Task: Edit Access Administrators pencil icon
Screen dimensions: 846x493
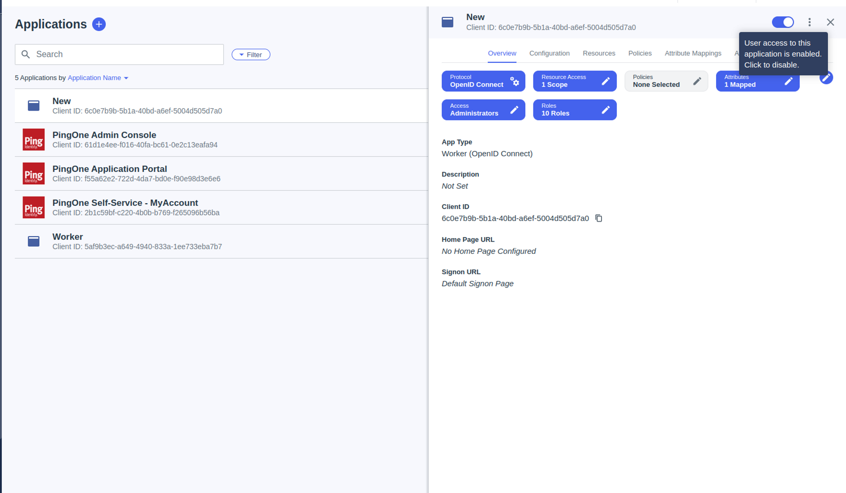Action: click(514, 110)
